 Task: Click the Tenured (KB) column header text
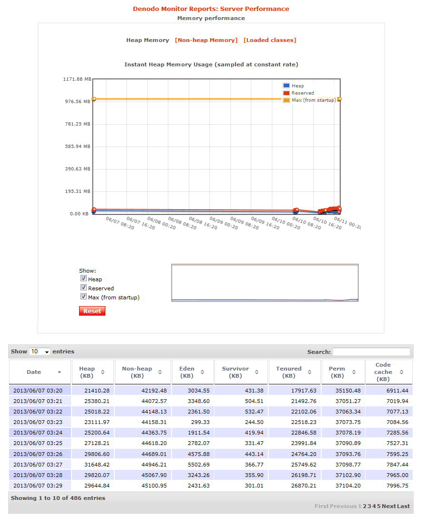(x=289, y=372)
